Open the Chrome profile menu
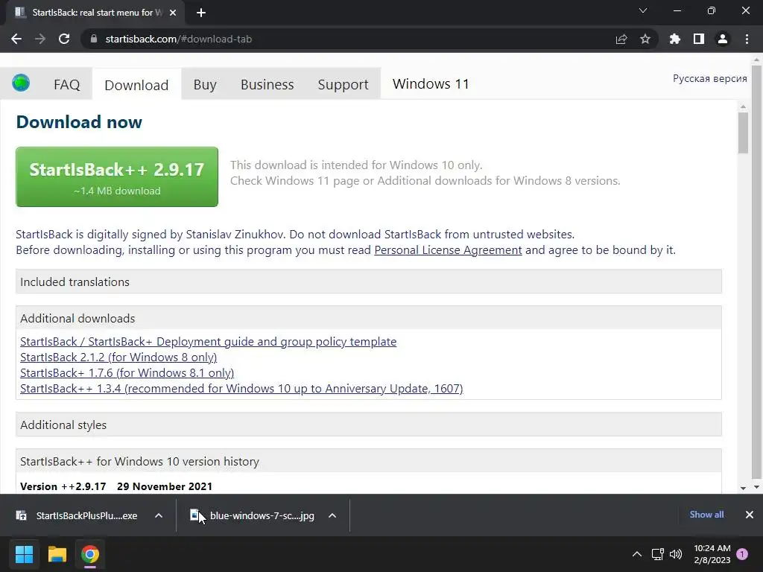This screenshot has width=763, height=572. pos(723,39)
